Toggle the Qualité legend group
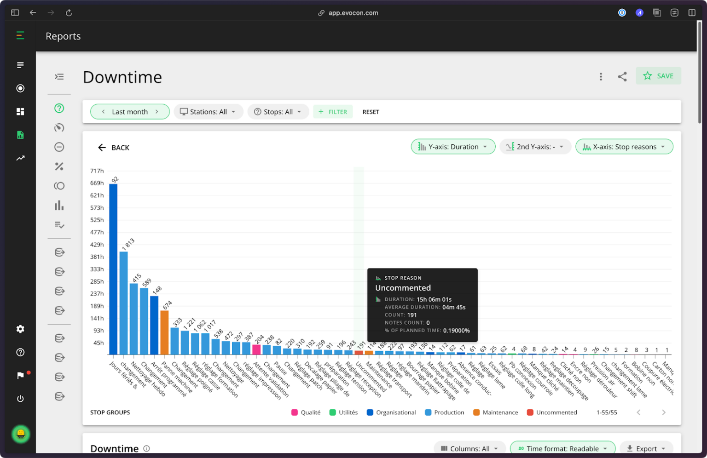This screenshot has height=458, width=707. (306, 412)
